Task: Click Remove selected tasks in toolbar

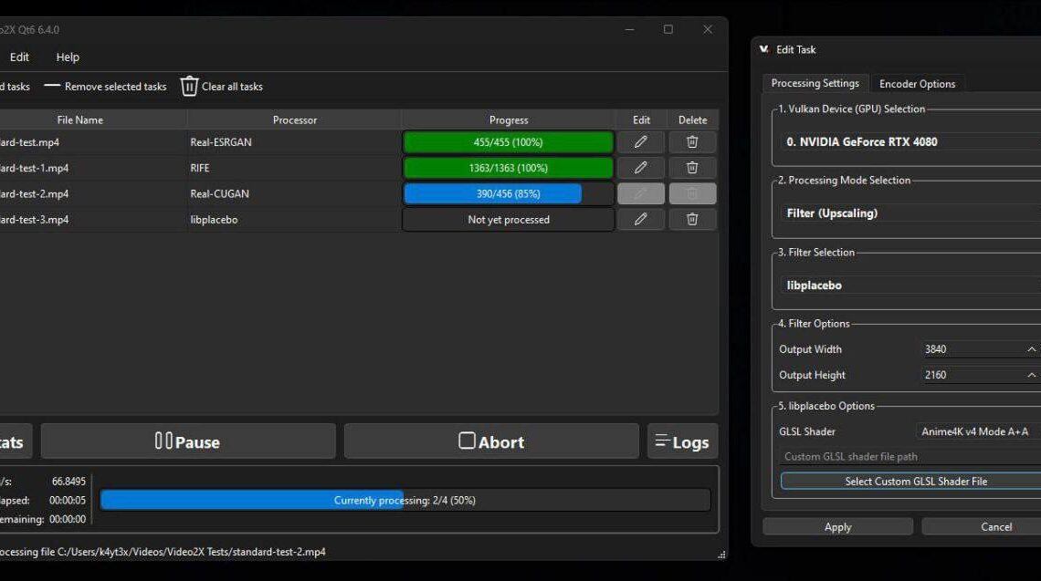Action: pyautogui.click(x=106, y=87)
